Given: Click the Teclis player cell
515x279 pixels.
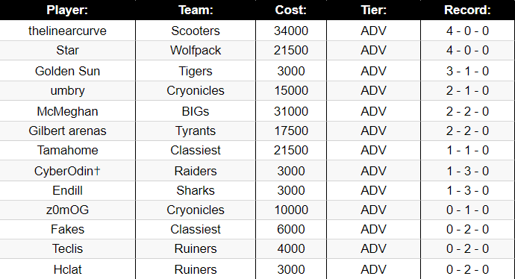Looking at the screenshot, I should click(67, 249).
